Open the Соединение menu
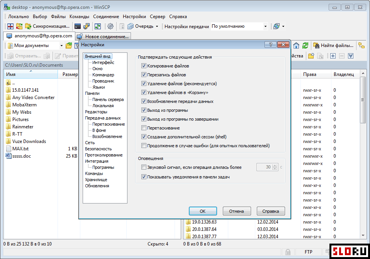Screen dimensions: 370x259 [x=106, y=17]
